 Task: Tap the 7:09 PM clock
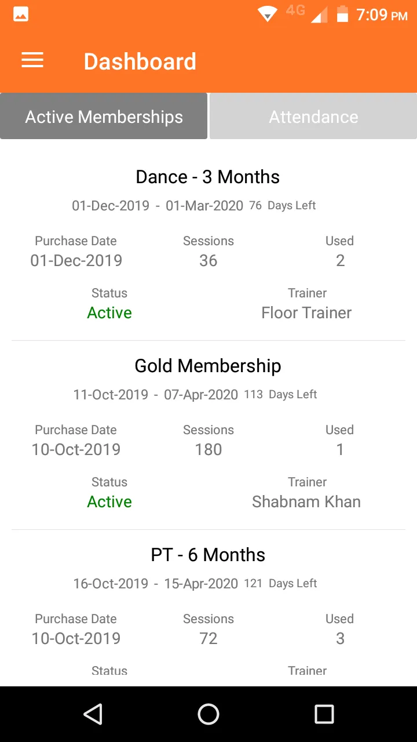(382, 14)
